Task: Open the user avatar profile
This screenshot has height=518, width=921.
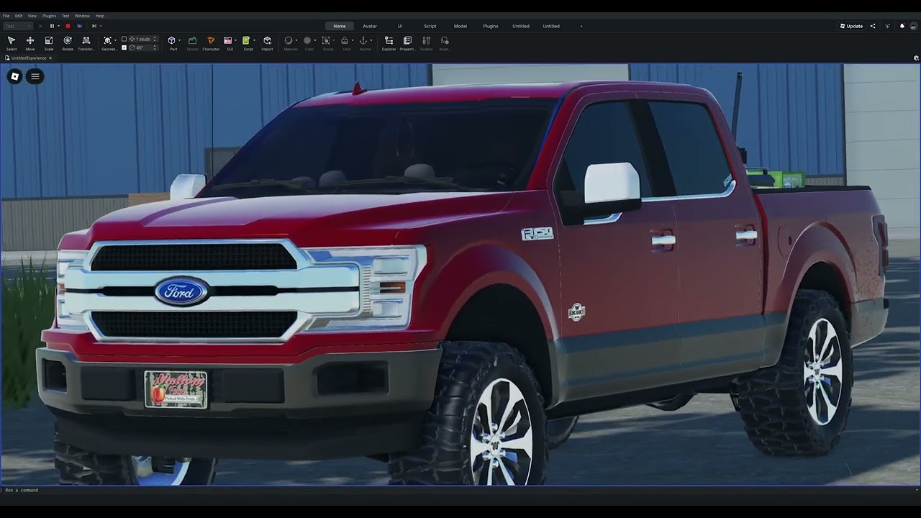Action: pyautogui.click(x=914, y=26)
